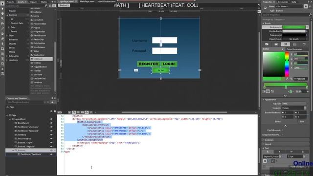Select the Button control tool in toolbox
Image resolution: width=313 pixels, height=176 pixels.
click(x=2, y=64)
